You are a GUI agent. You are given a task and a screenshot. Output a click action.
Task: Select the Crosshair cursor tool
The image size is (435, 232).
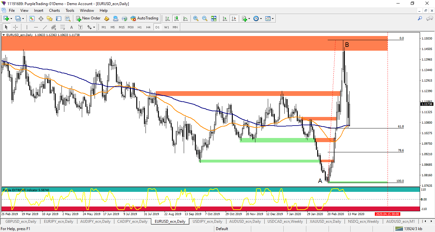(15, 27)
